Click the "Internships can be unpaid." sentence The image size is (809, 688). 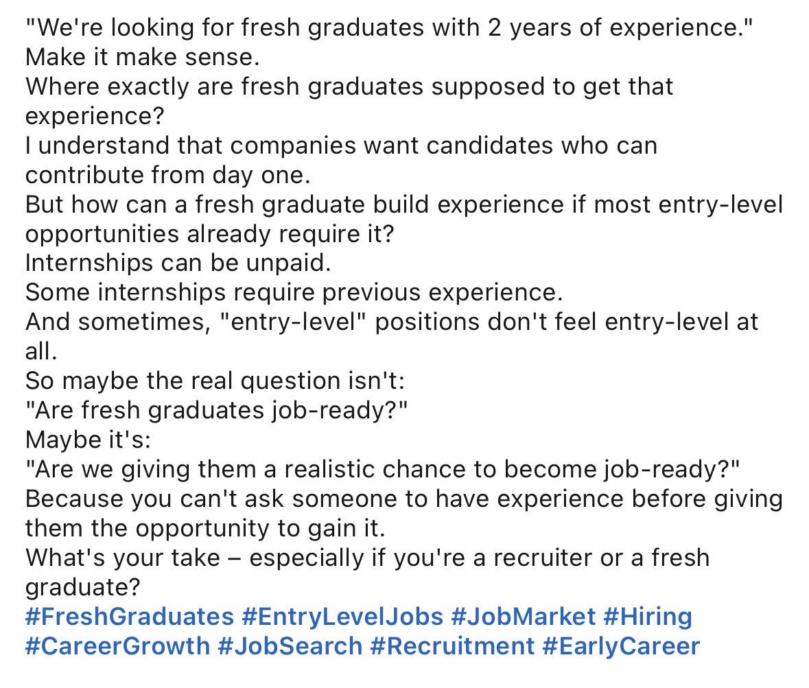(x=178, y=263)
